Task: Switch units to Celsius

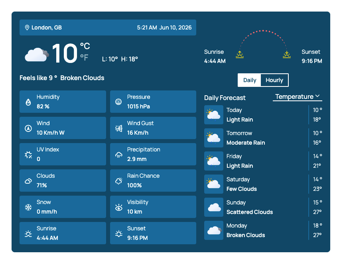Action: tap(85, 46)
